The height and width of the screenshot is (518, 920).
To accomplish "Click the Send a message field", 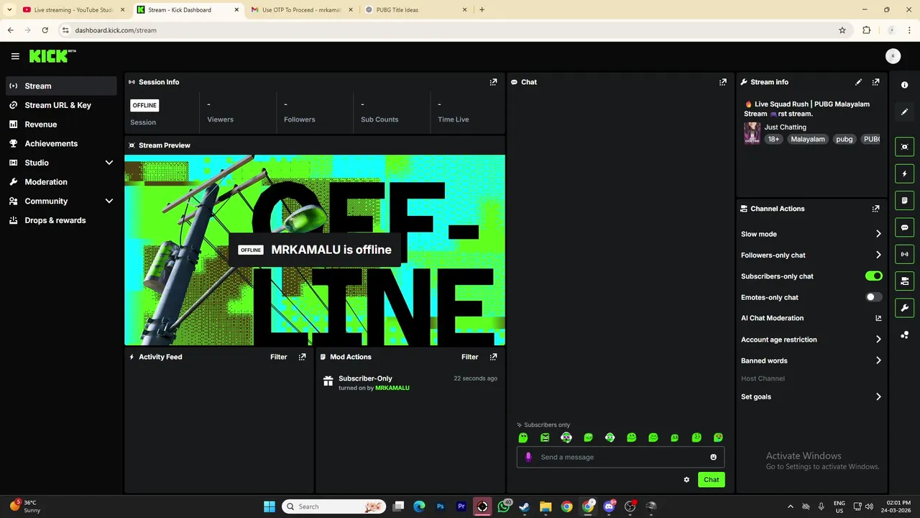I will click(x=620, y=457).
